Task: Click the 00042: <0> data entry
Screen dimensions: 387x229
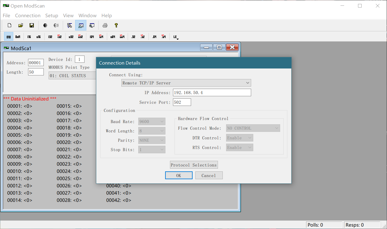Action: click(x=119, y=200)
